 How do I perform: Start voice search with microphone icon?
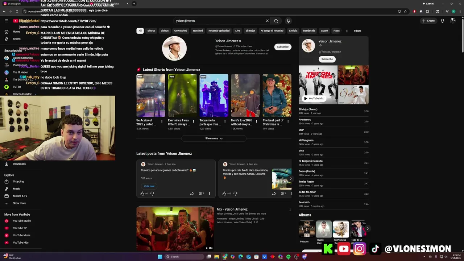(288, 21)
